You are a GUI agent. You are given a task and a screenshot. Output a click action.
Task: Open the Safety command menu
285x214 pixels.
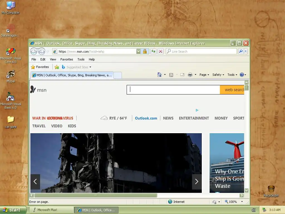(x=218, y=75)
